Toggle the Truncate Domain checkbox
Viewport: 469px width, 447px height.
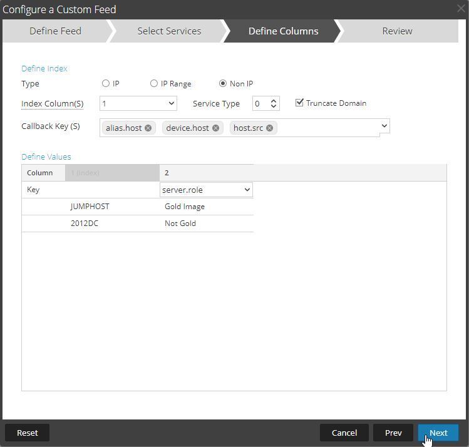pos(299,103)
